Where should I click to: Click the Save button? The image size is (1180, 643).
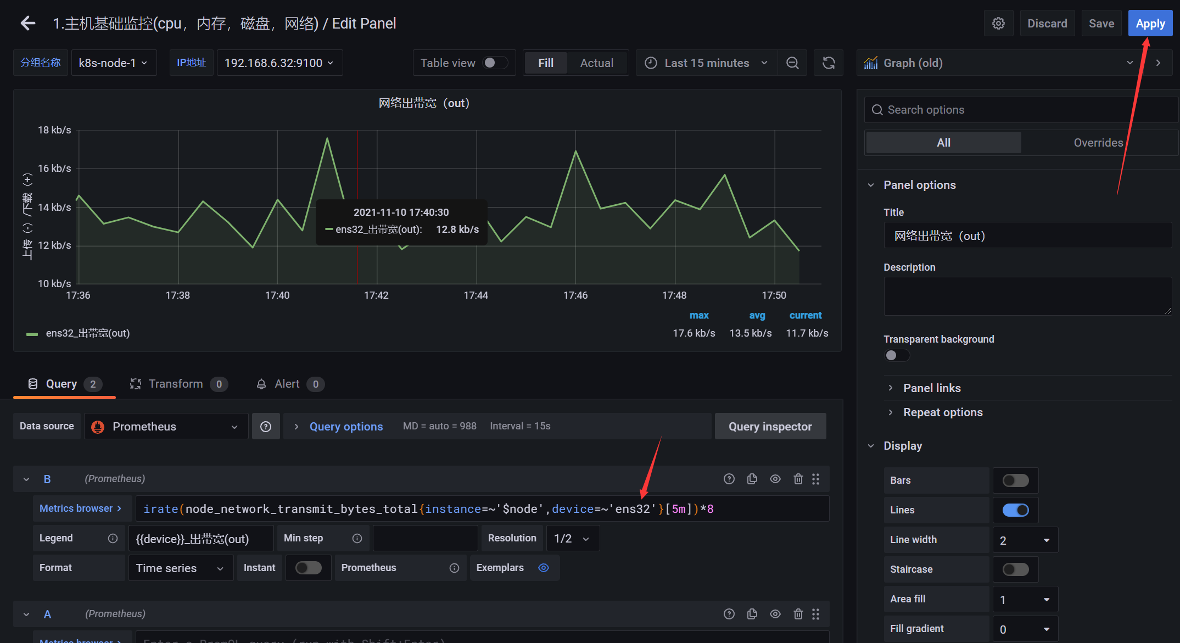(x=1101, y=23)
